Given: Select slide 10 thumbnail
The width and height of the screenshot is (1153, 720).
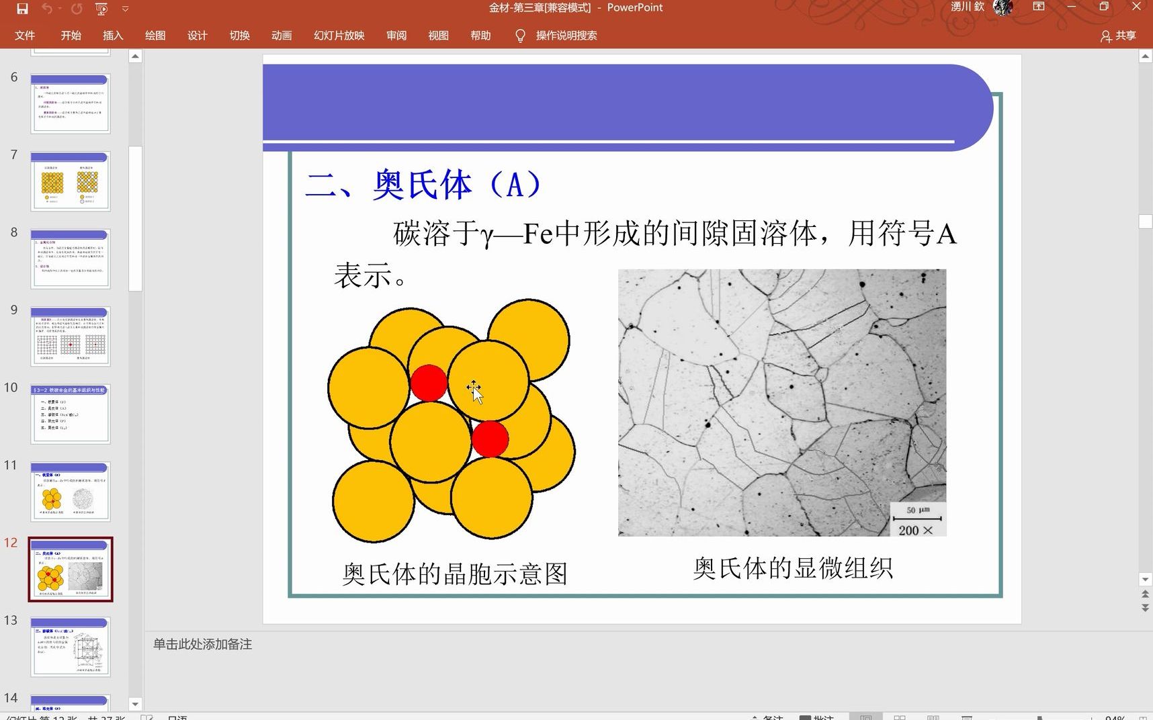Looking at the screenshot, I should pos(71,414).
